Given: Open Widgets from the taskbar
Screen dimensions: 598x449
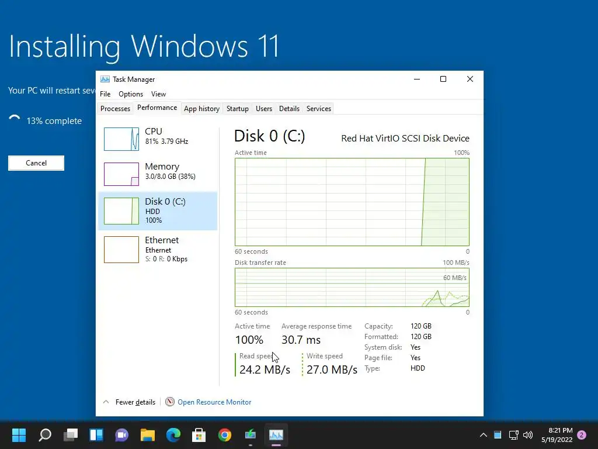Looking at the screenshot, I should coord(96,434).
